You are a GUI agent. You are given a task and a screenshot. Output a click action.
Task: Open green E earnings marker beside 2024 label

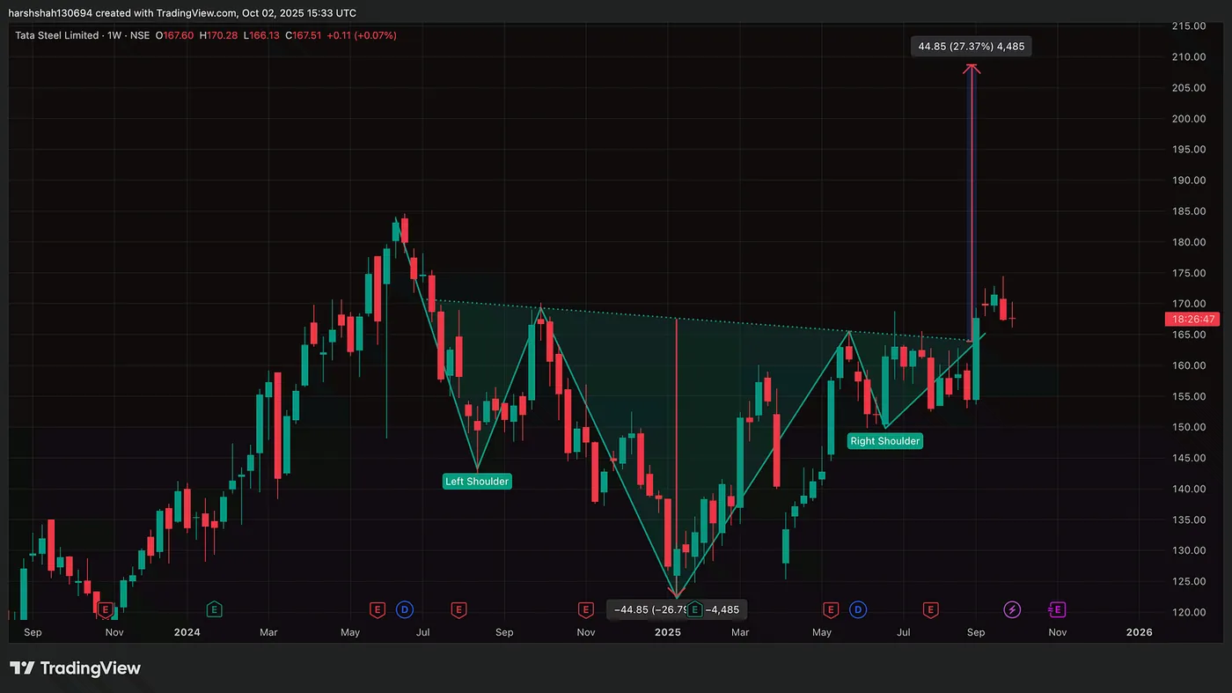click(x=213, y=608)
